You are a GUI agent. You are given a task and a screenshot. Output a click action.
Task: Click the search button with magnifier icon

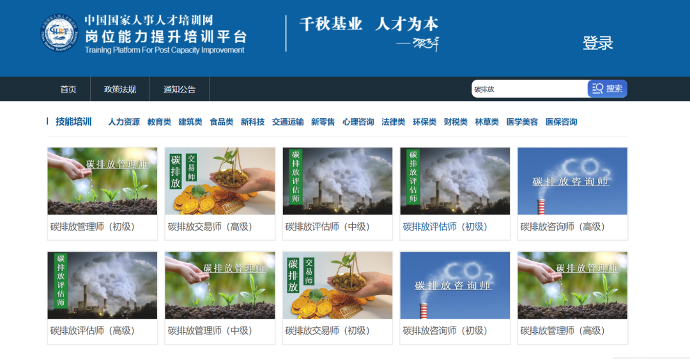pyautogui.click(x=607, y=89)
